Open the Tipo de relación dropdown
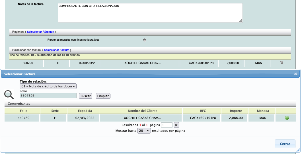Viewport: 304px width, 154px height. coord(48,86)
